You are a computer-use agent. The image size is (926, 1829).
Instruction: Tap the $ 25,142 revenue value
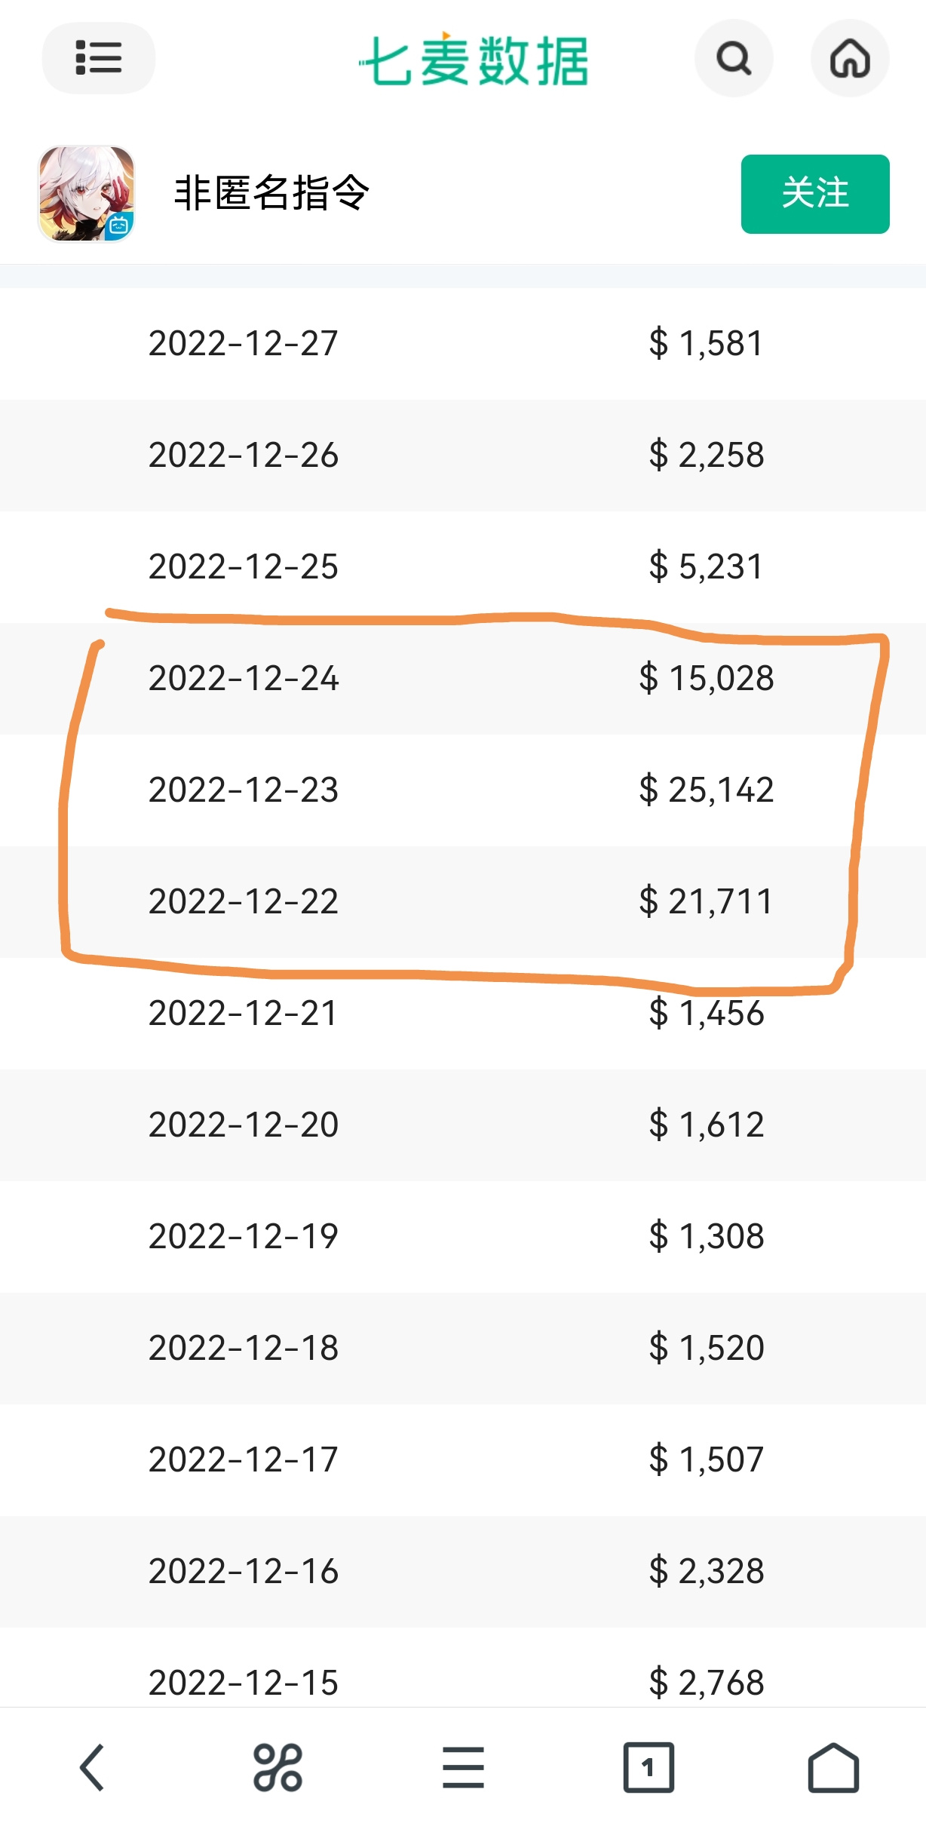(x=707, y=790)
